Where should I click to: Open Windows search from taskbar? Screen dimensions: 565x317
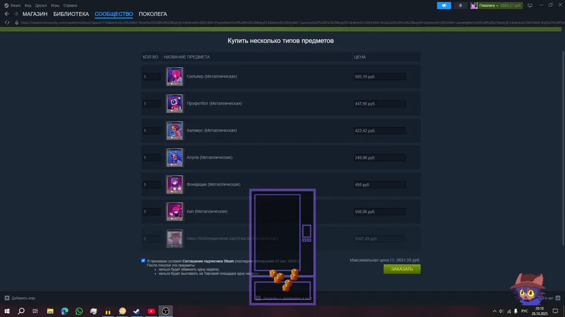point(21,311)
